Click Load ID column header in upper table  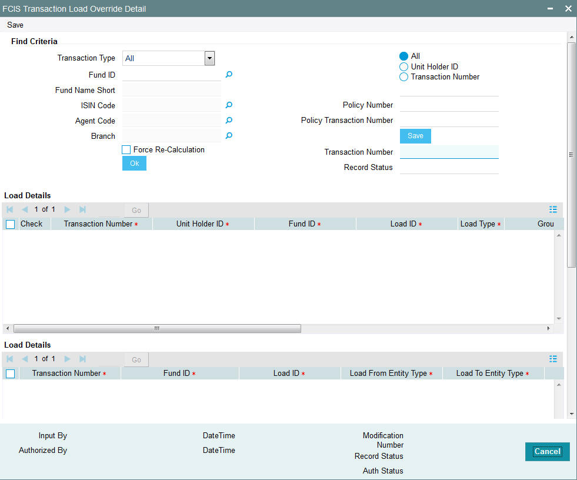pos(406,224)
